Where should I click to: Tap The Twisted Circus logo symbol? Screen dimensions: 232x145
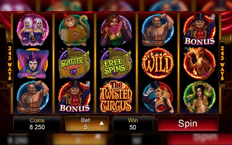tap(116, 97)
